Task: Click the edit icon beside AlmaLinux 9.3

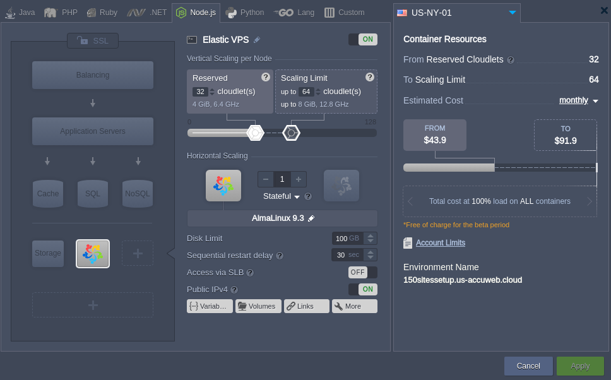Action: [x=311, y=218]
